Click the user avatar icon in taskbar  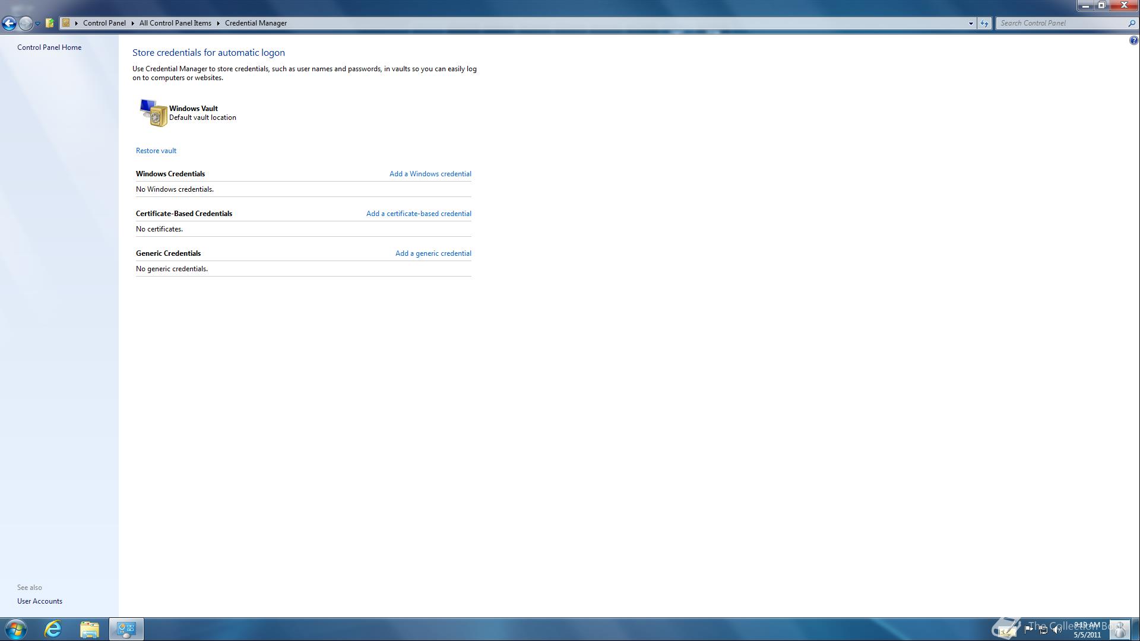1120,629
